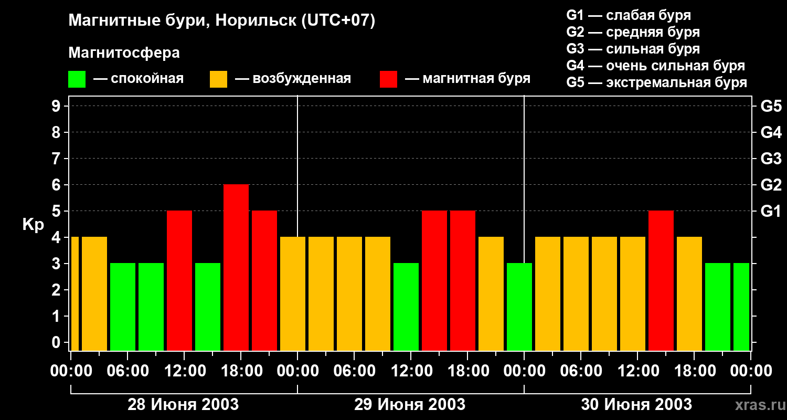787x420 pixels.
Task: Click the chart title 'Магнитные бури, Норильск (UTC+07)'
Action: [222, 21]
